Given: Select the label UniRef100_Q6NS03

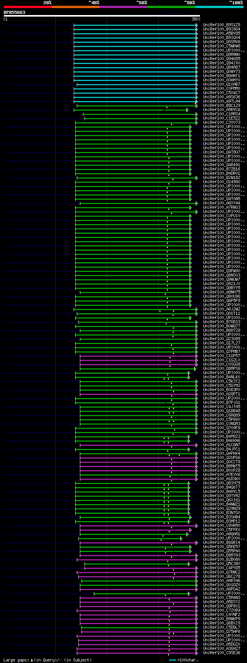Looking at the screenshot, I should [222, 275].
